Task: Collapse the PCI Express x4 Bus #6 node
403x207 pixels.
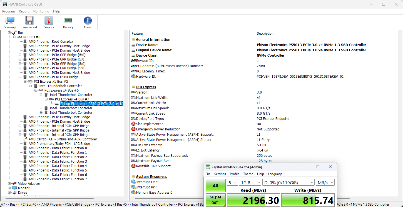Action: [x=36, y=90]
